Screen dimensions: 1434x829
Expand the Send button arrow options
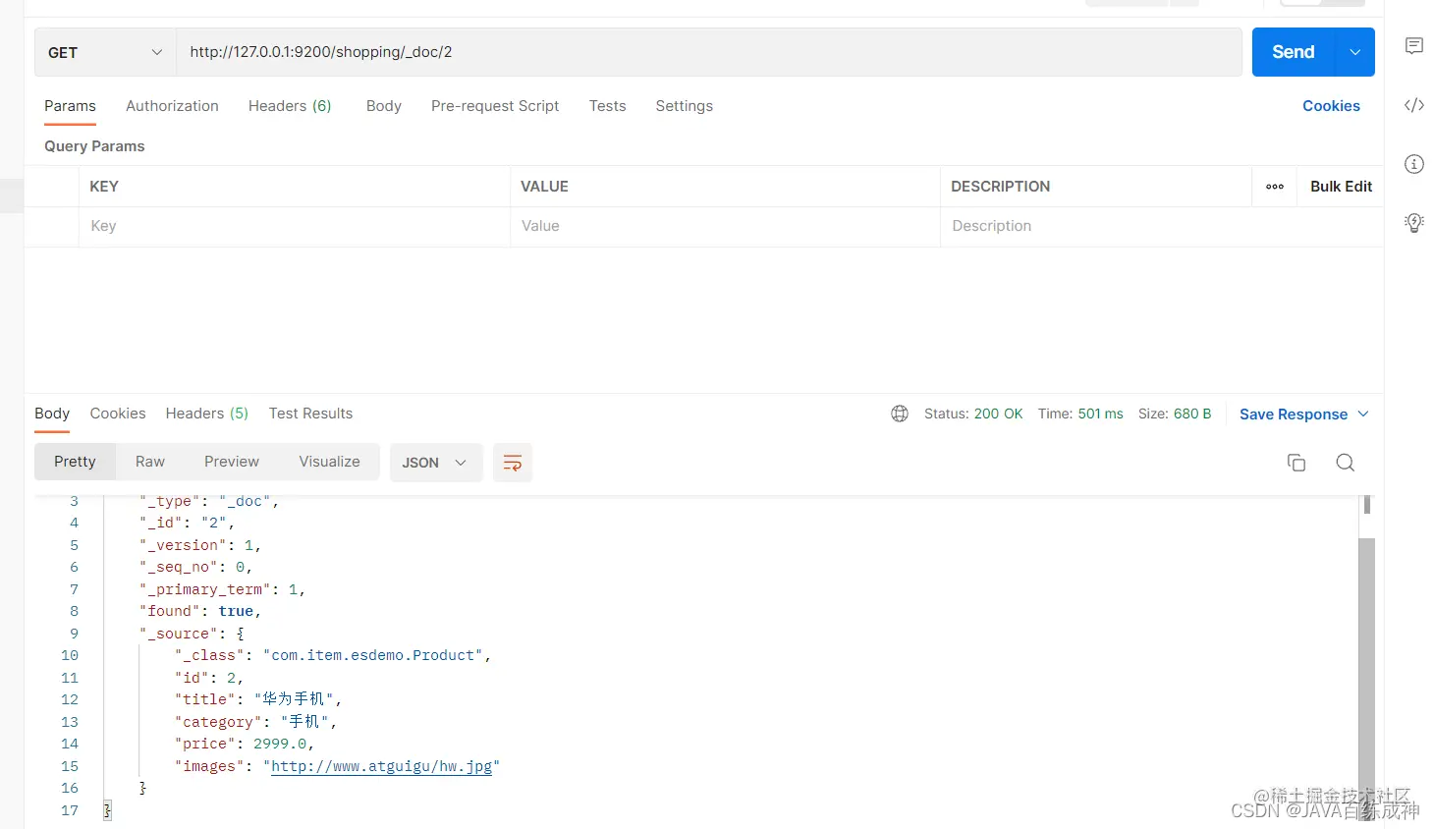[1354, 52]
